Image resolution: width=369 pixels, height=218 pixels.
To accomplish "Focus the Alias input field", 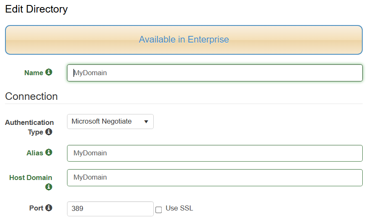I will (x=214, y=153).
